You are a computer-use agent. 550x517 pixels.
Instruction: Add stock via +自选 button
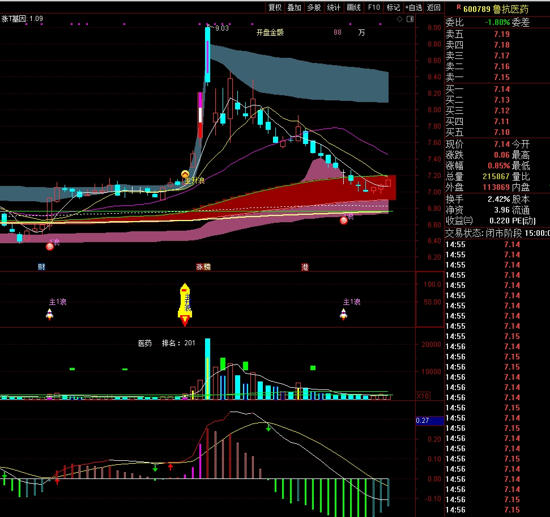[x=413, y=7]
